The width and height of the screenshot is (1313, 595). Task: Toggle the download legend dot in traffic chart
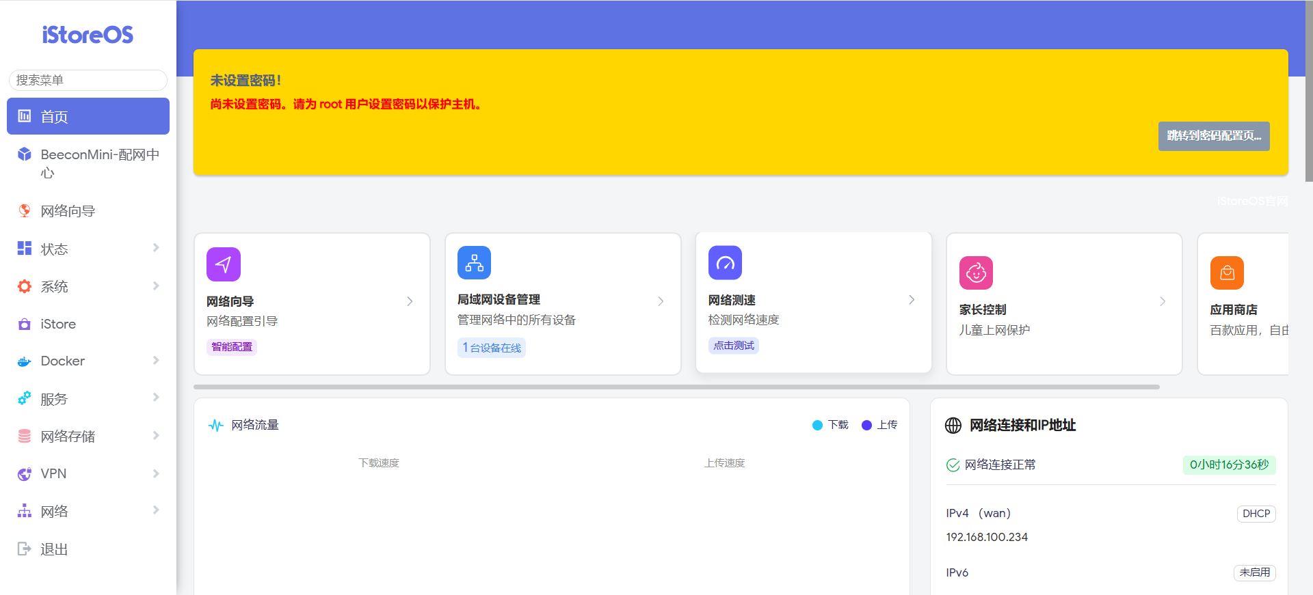point(817,425)
